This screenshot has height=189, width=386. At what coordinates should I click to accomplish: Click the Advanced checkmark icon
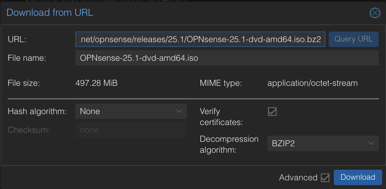point(325,177)
